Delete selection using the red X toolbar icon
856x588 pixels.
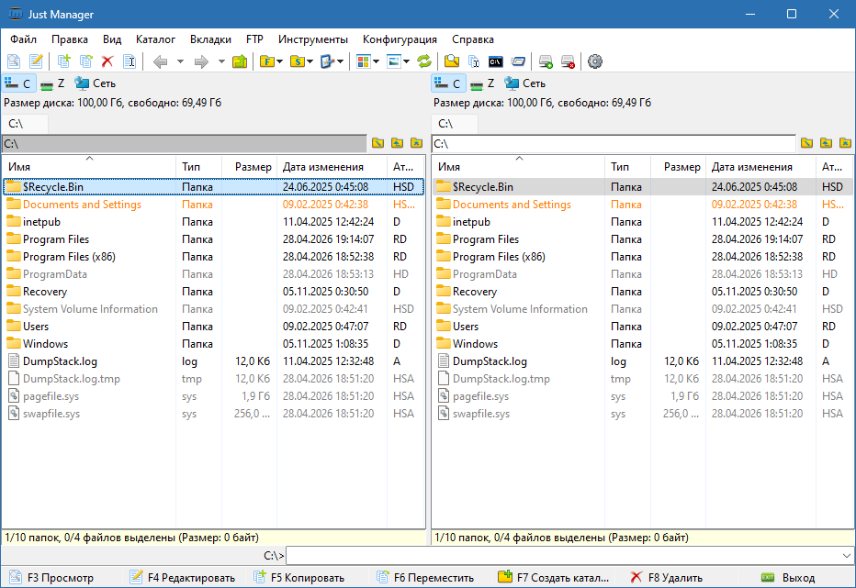(107, 61)
